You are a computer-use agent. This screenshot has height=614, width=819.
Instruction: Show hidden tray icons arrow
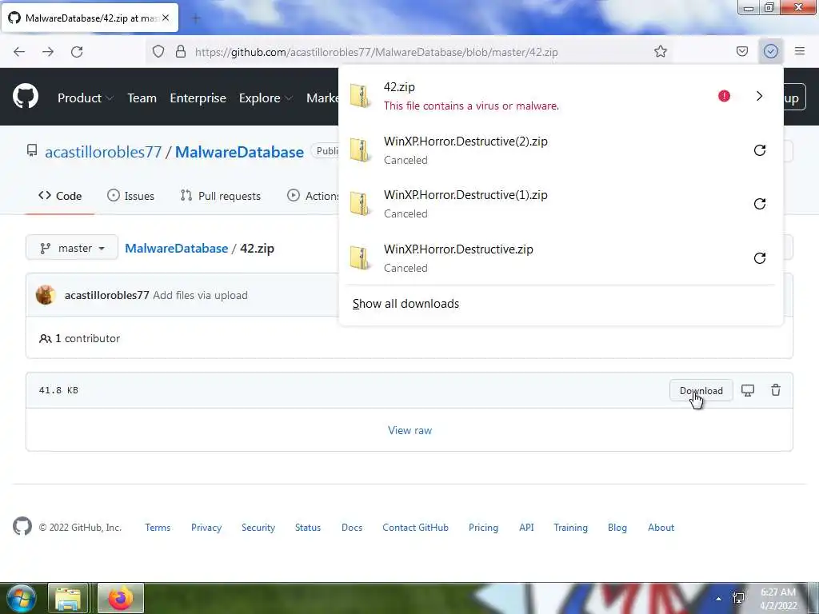pos(719,599)
